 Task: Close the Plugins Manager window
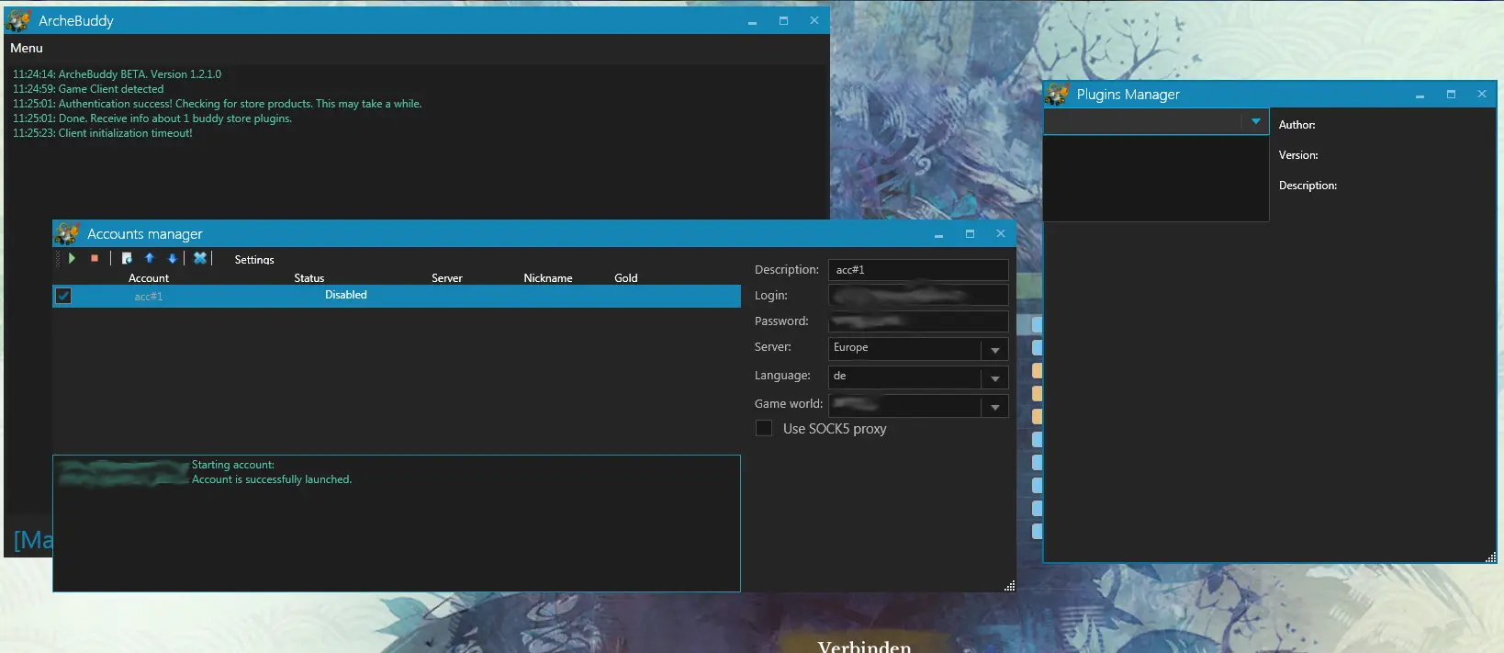click(x=1481, y=95)
